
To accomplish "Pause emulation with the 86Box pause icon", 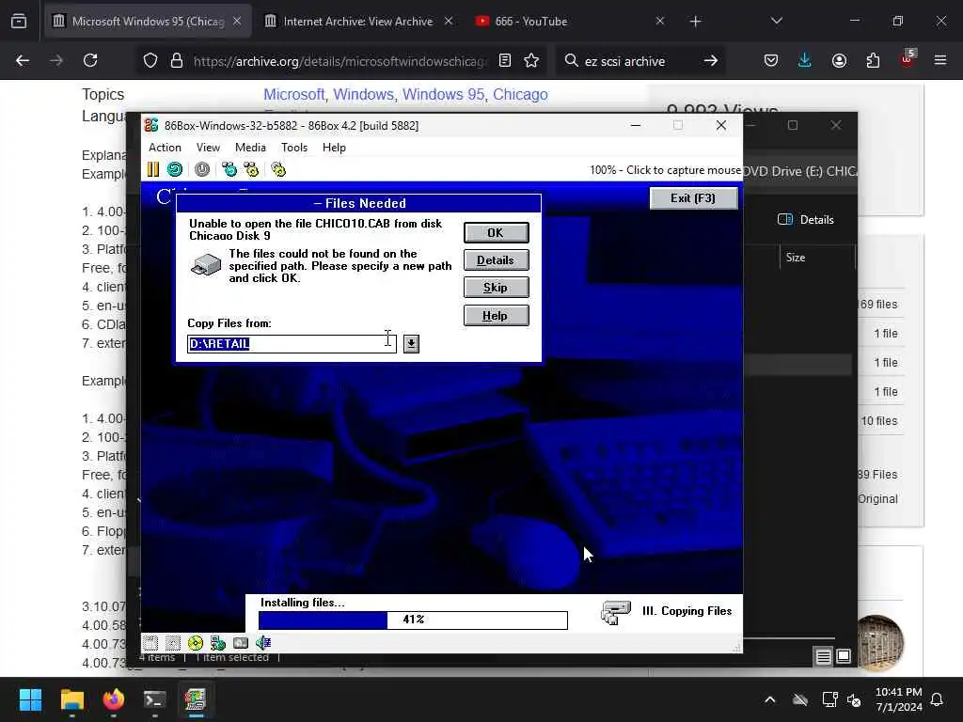I will (153, 169).
